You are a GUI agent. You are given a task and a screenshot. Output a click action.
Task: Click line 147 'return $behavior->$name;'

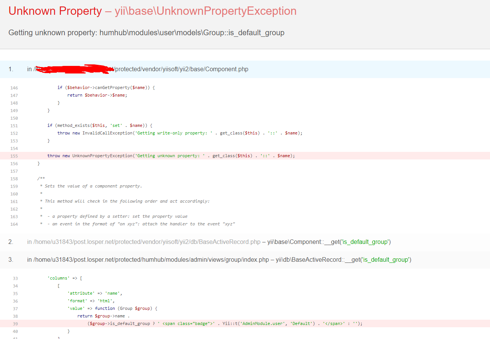pyautogui.click(x=97, y=95)
